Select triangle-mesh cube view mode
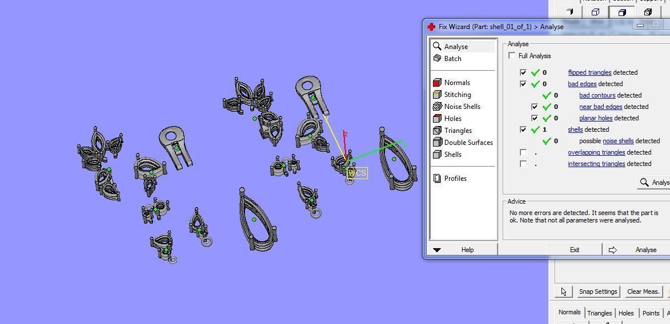The image size is (670, 324). 648,13
